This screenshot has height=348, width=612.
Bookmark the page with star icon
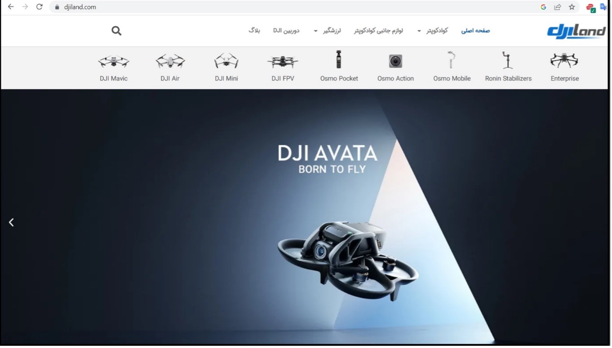pyautogui.click(x=572, y=7)
